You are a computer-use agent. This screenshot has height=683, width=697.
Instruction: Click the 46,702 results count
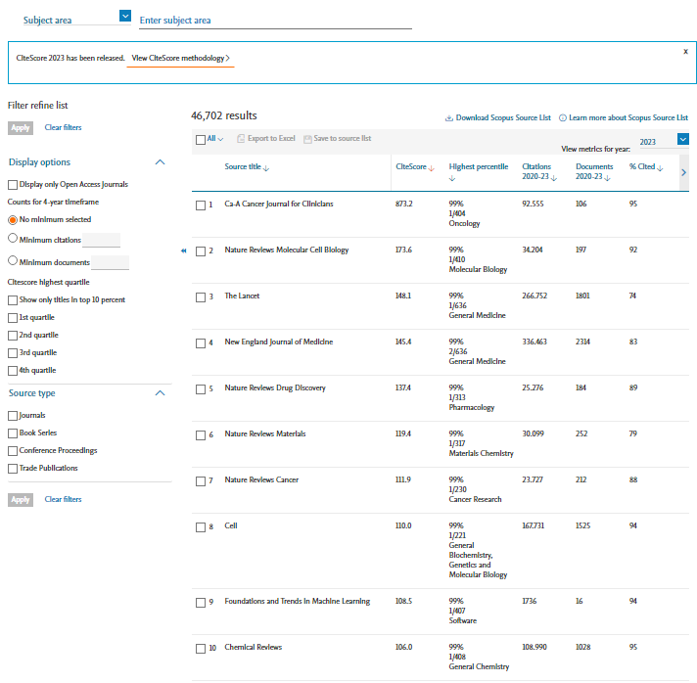224,116
